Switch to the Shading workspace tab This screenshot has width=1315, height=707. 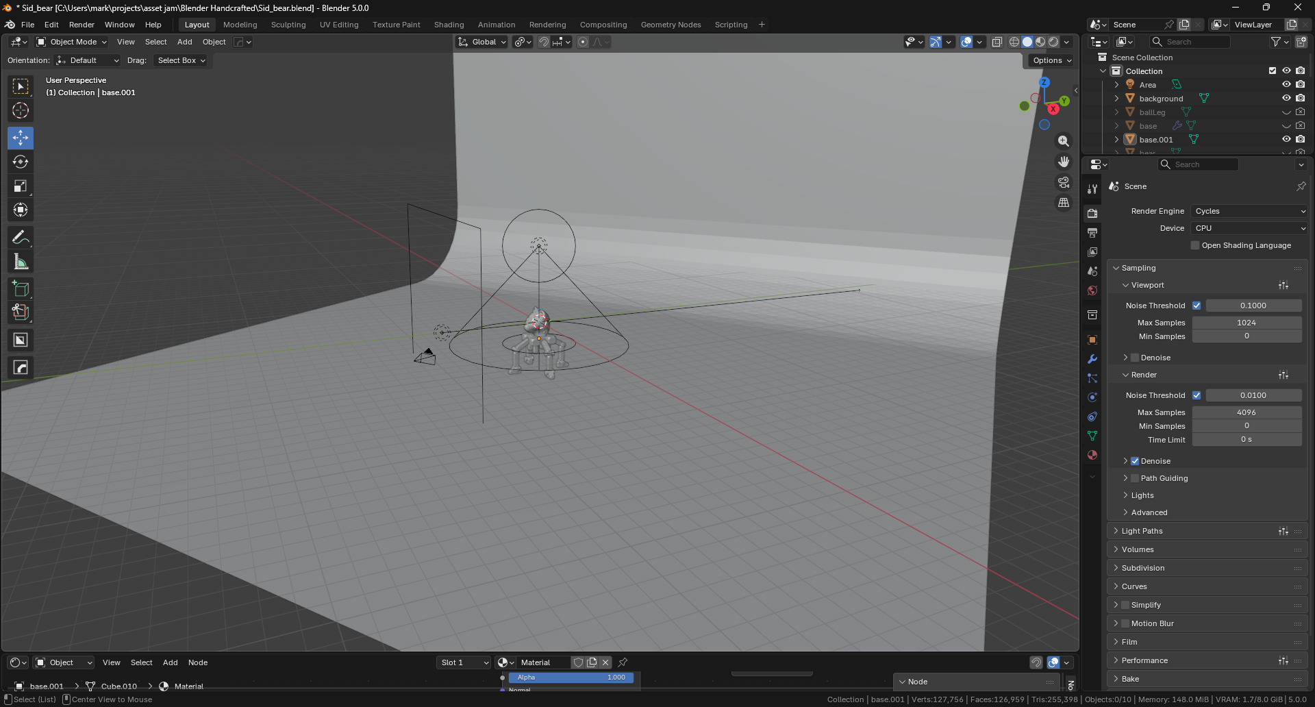point(449,25)
